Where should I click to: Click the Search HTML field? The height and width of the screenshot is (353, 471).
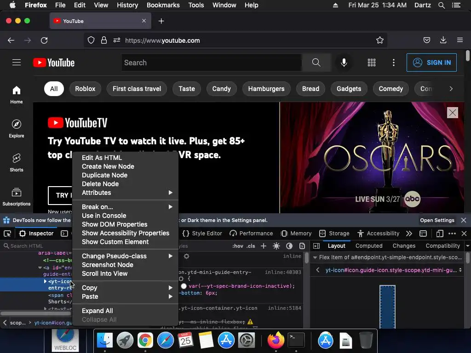click(x=36, y=246)
